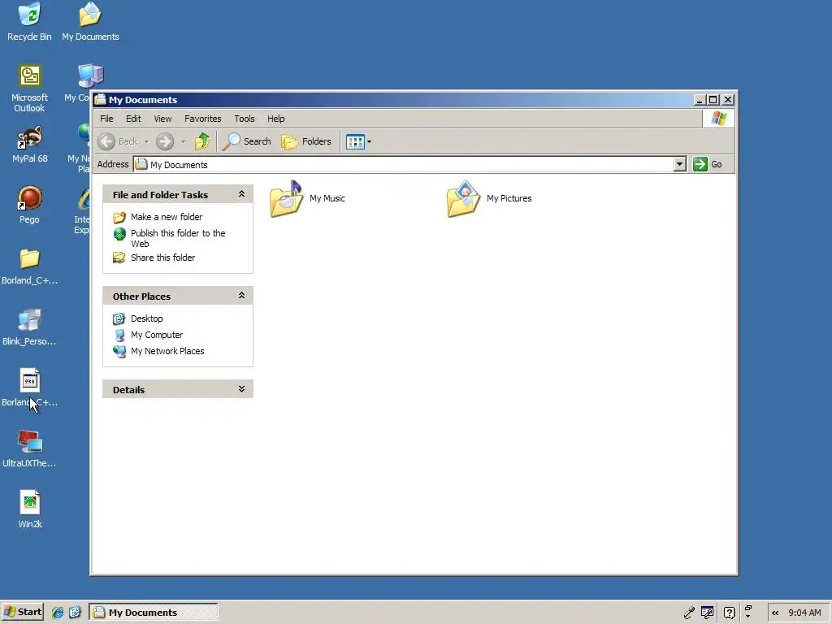Click the Make a new folder icon
832x624 pixels.
pos(119,217)
